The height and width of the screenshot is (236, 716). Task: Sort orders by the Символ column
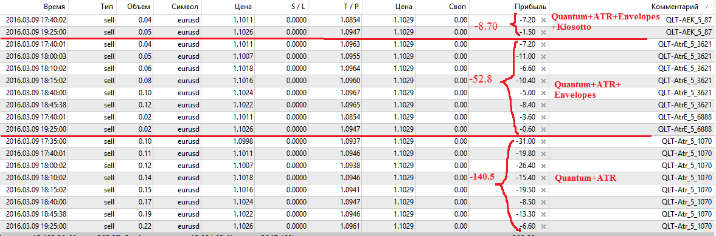pyautogui.click(x=185, y=7)
